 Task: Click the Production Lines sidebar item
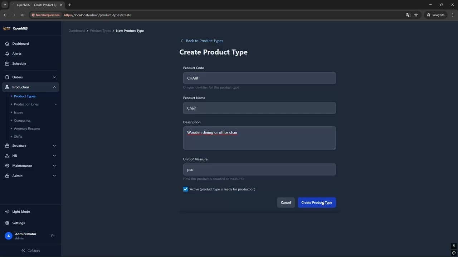26,104
